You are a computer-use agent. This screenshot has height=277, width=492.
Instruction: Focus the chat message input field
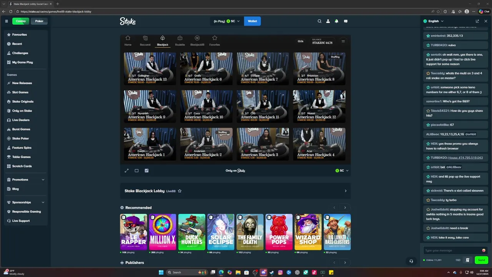pos(453,250)
